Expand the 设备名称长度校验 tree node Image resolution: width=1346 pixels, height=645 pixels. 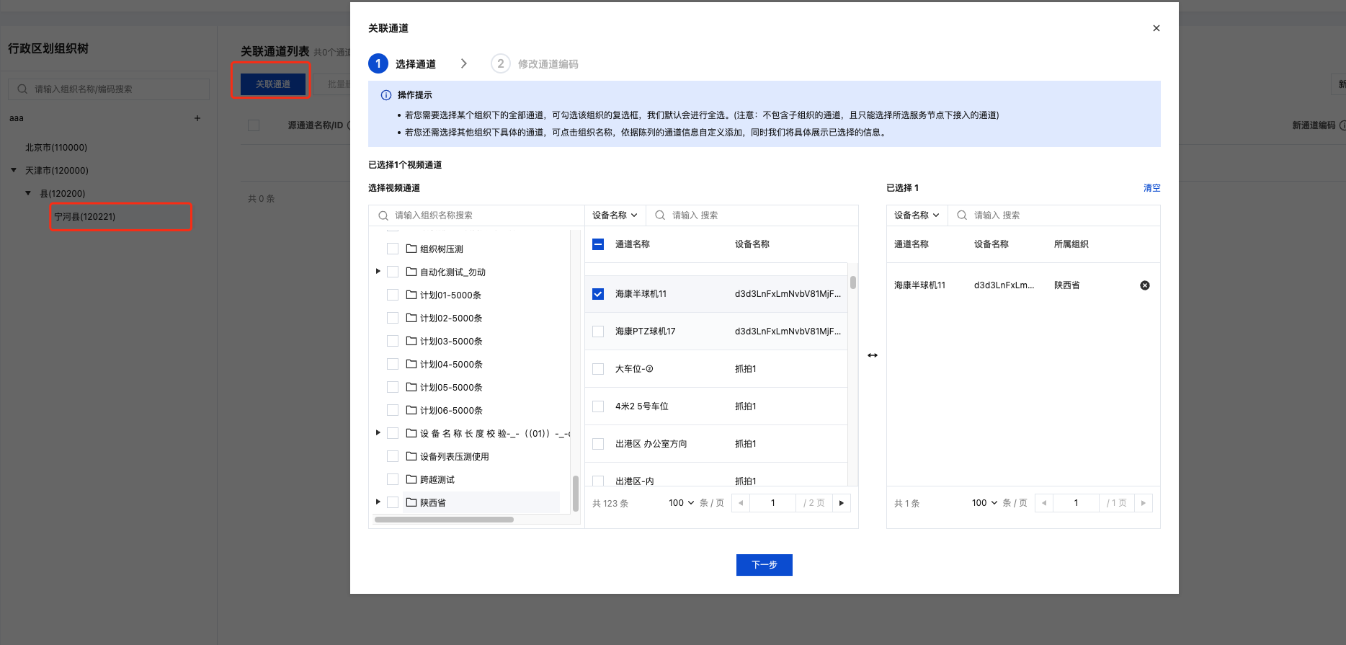coord(378,433)
